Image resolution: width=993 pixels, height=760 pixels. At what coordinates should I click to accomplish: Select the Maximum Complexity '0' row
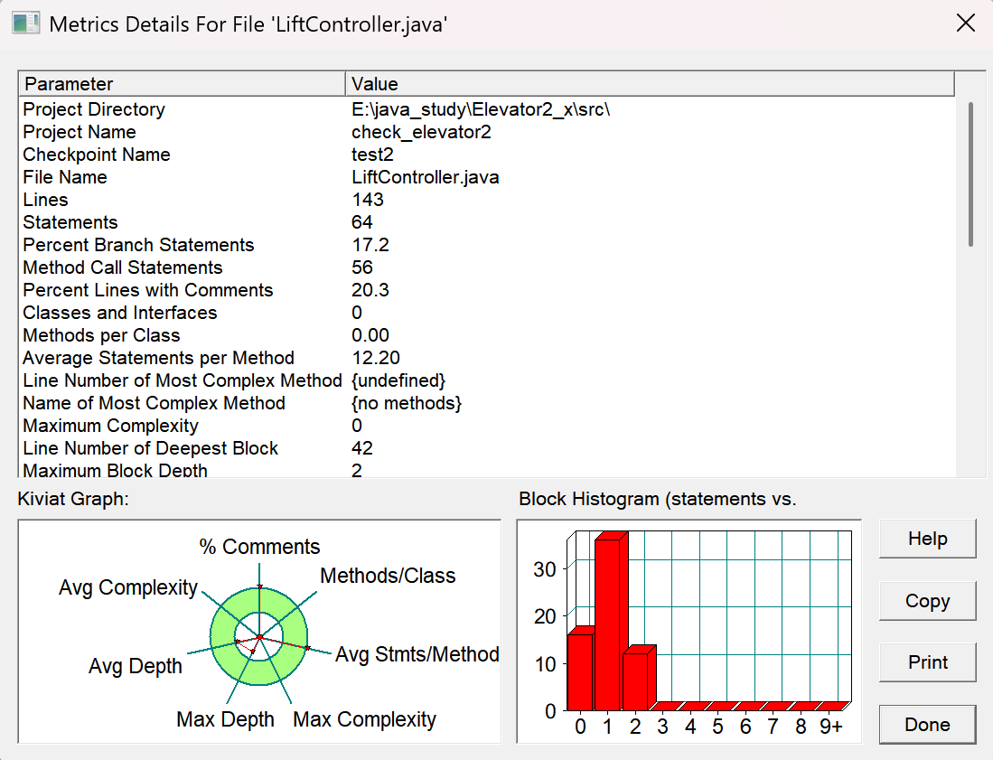coord(486,426)
